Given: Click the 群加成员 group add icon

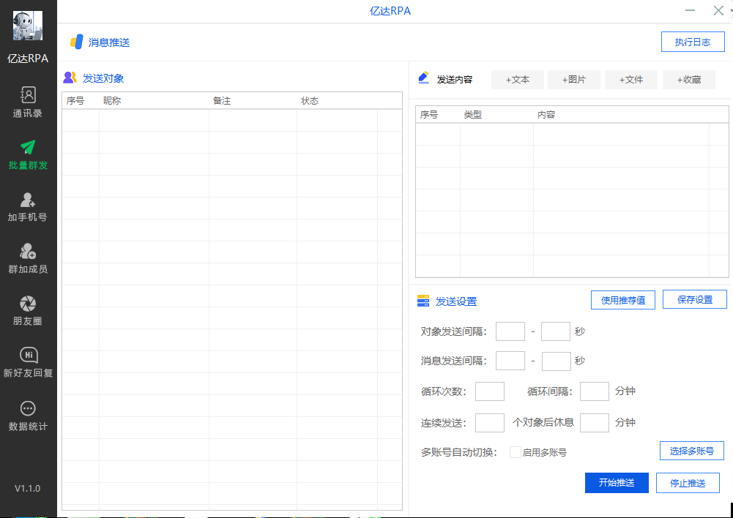Looking at the screenshot, I should click(28, 252).
